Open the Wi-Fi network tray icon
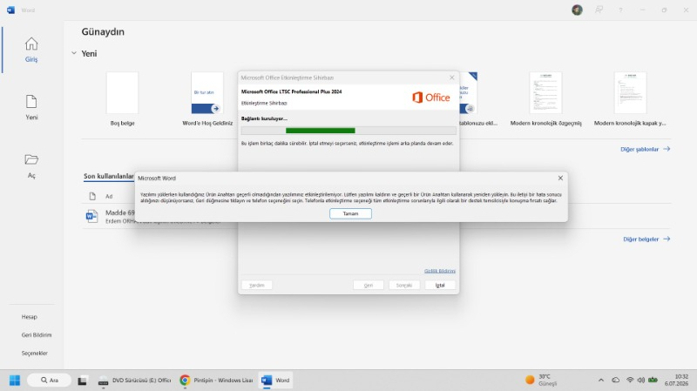The height and width of the screenshot is (391, 697). click(630, 380)
